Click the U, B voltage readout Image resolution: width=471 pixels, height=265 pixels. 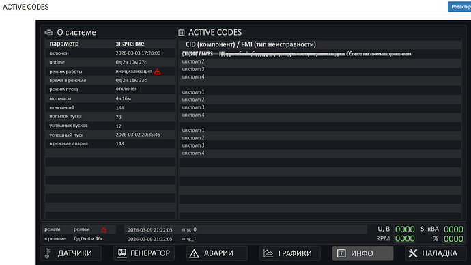(x=405, y=229)
